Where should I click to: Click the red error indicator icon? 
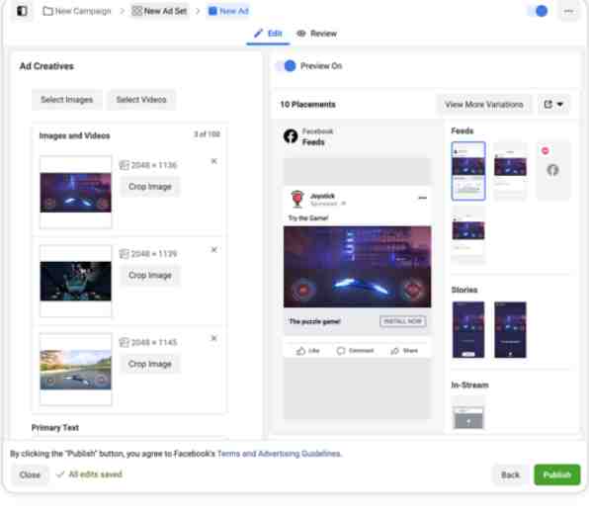pyautogui.click(x=546, y=150)
